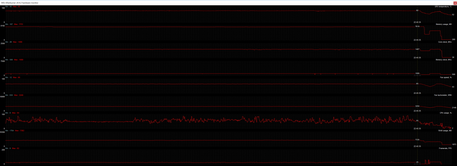Click the current value 2149 on Fan tachometer graph
Screen dimensions: 457x166
pos(454,107)
